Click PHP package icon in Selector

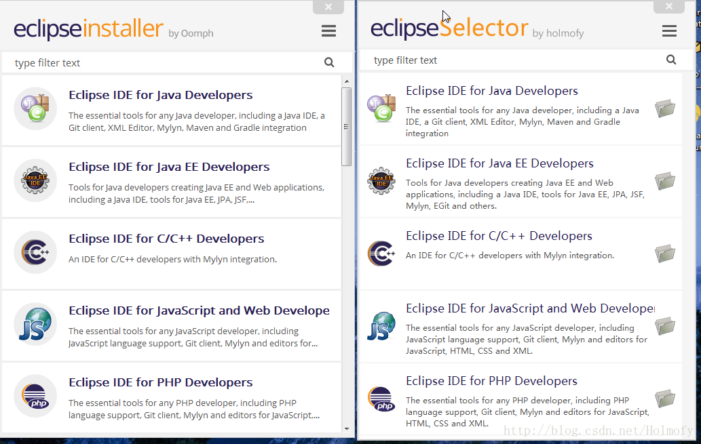click(x=381, y=399)
